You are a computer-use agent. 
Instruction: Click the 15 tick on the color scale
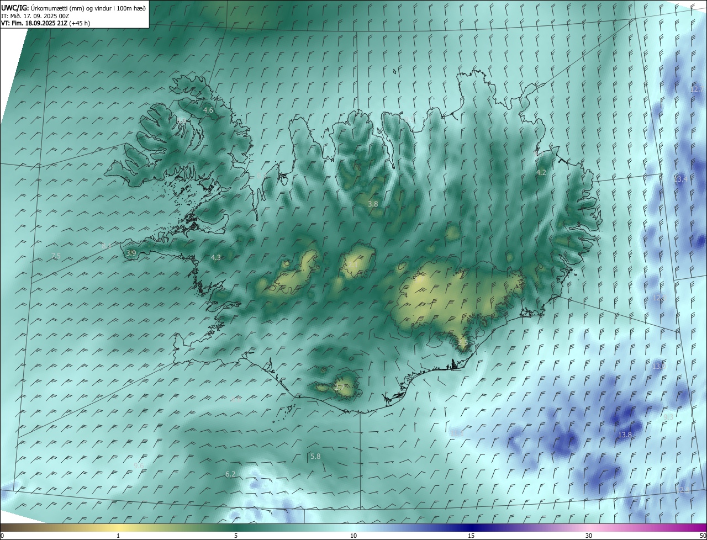(471, 536)
